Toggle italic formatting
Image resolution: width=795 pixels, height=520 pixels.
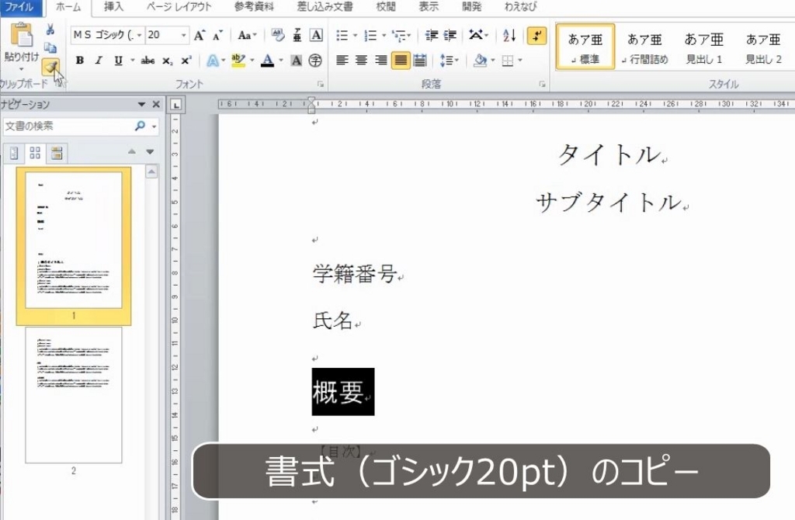pyautogui.click(x=99, y=61)
